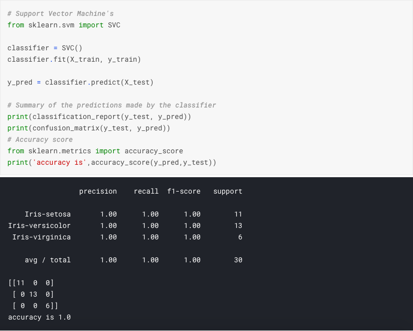The height and width of the screenshot is (331, 413).
Task: Click the 'accuracy is 1.0' output line
Action: tap(39, 317)
